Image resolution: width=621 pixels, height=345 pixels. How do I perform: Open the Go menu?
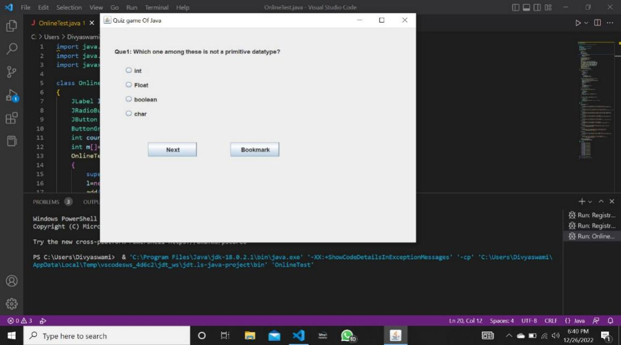[114, 7]
